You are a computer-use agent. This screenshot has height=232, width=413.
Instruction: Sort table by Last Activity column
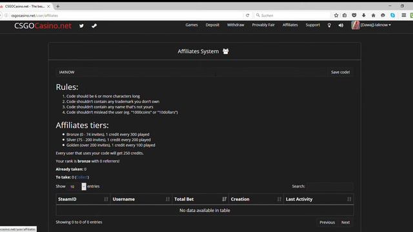click(x=318, y=199)
